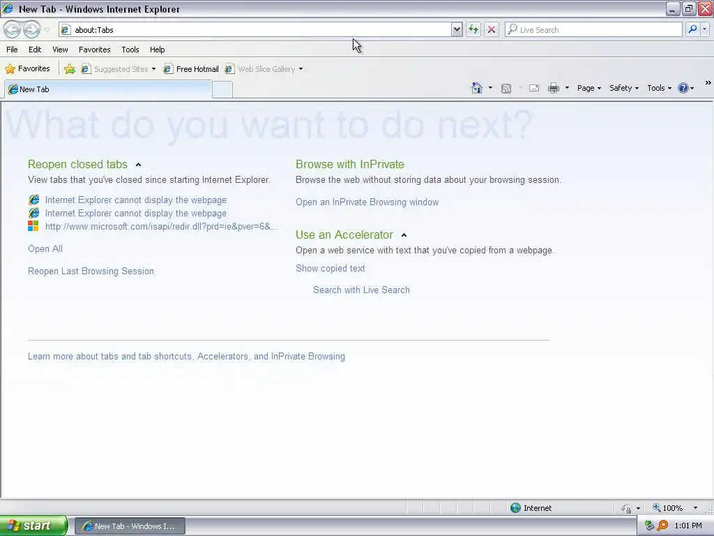Open the command bar Tools dropdown
The width and height of the screenshot is (714, 536).
click(x=660, y=88)
